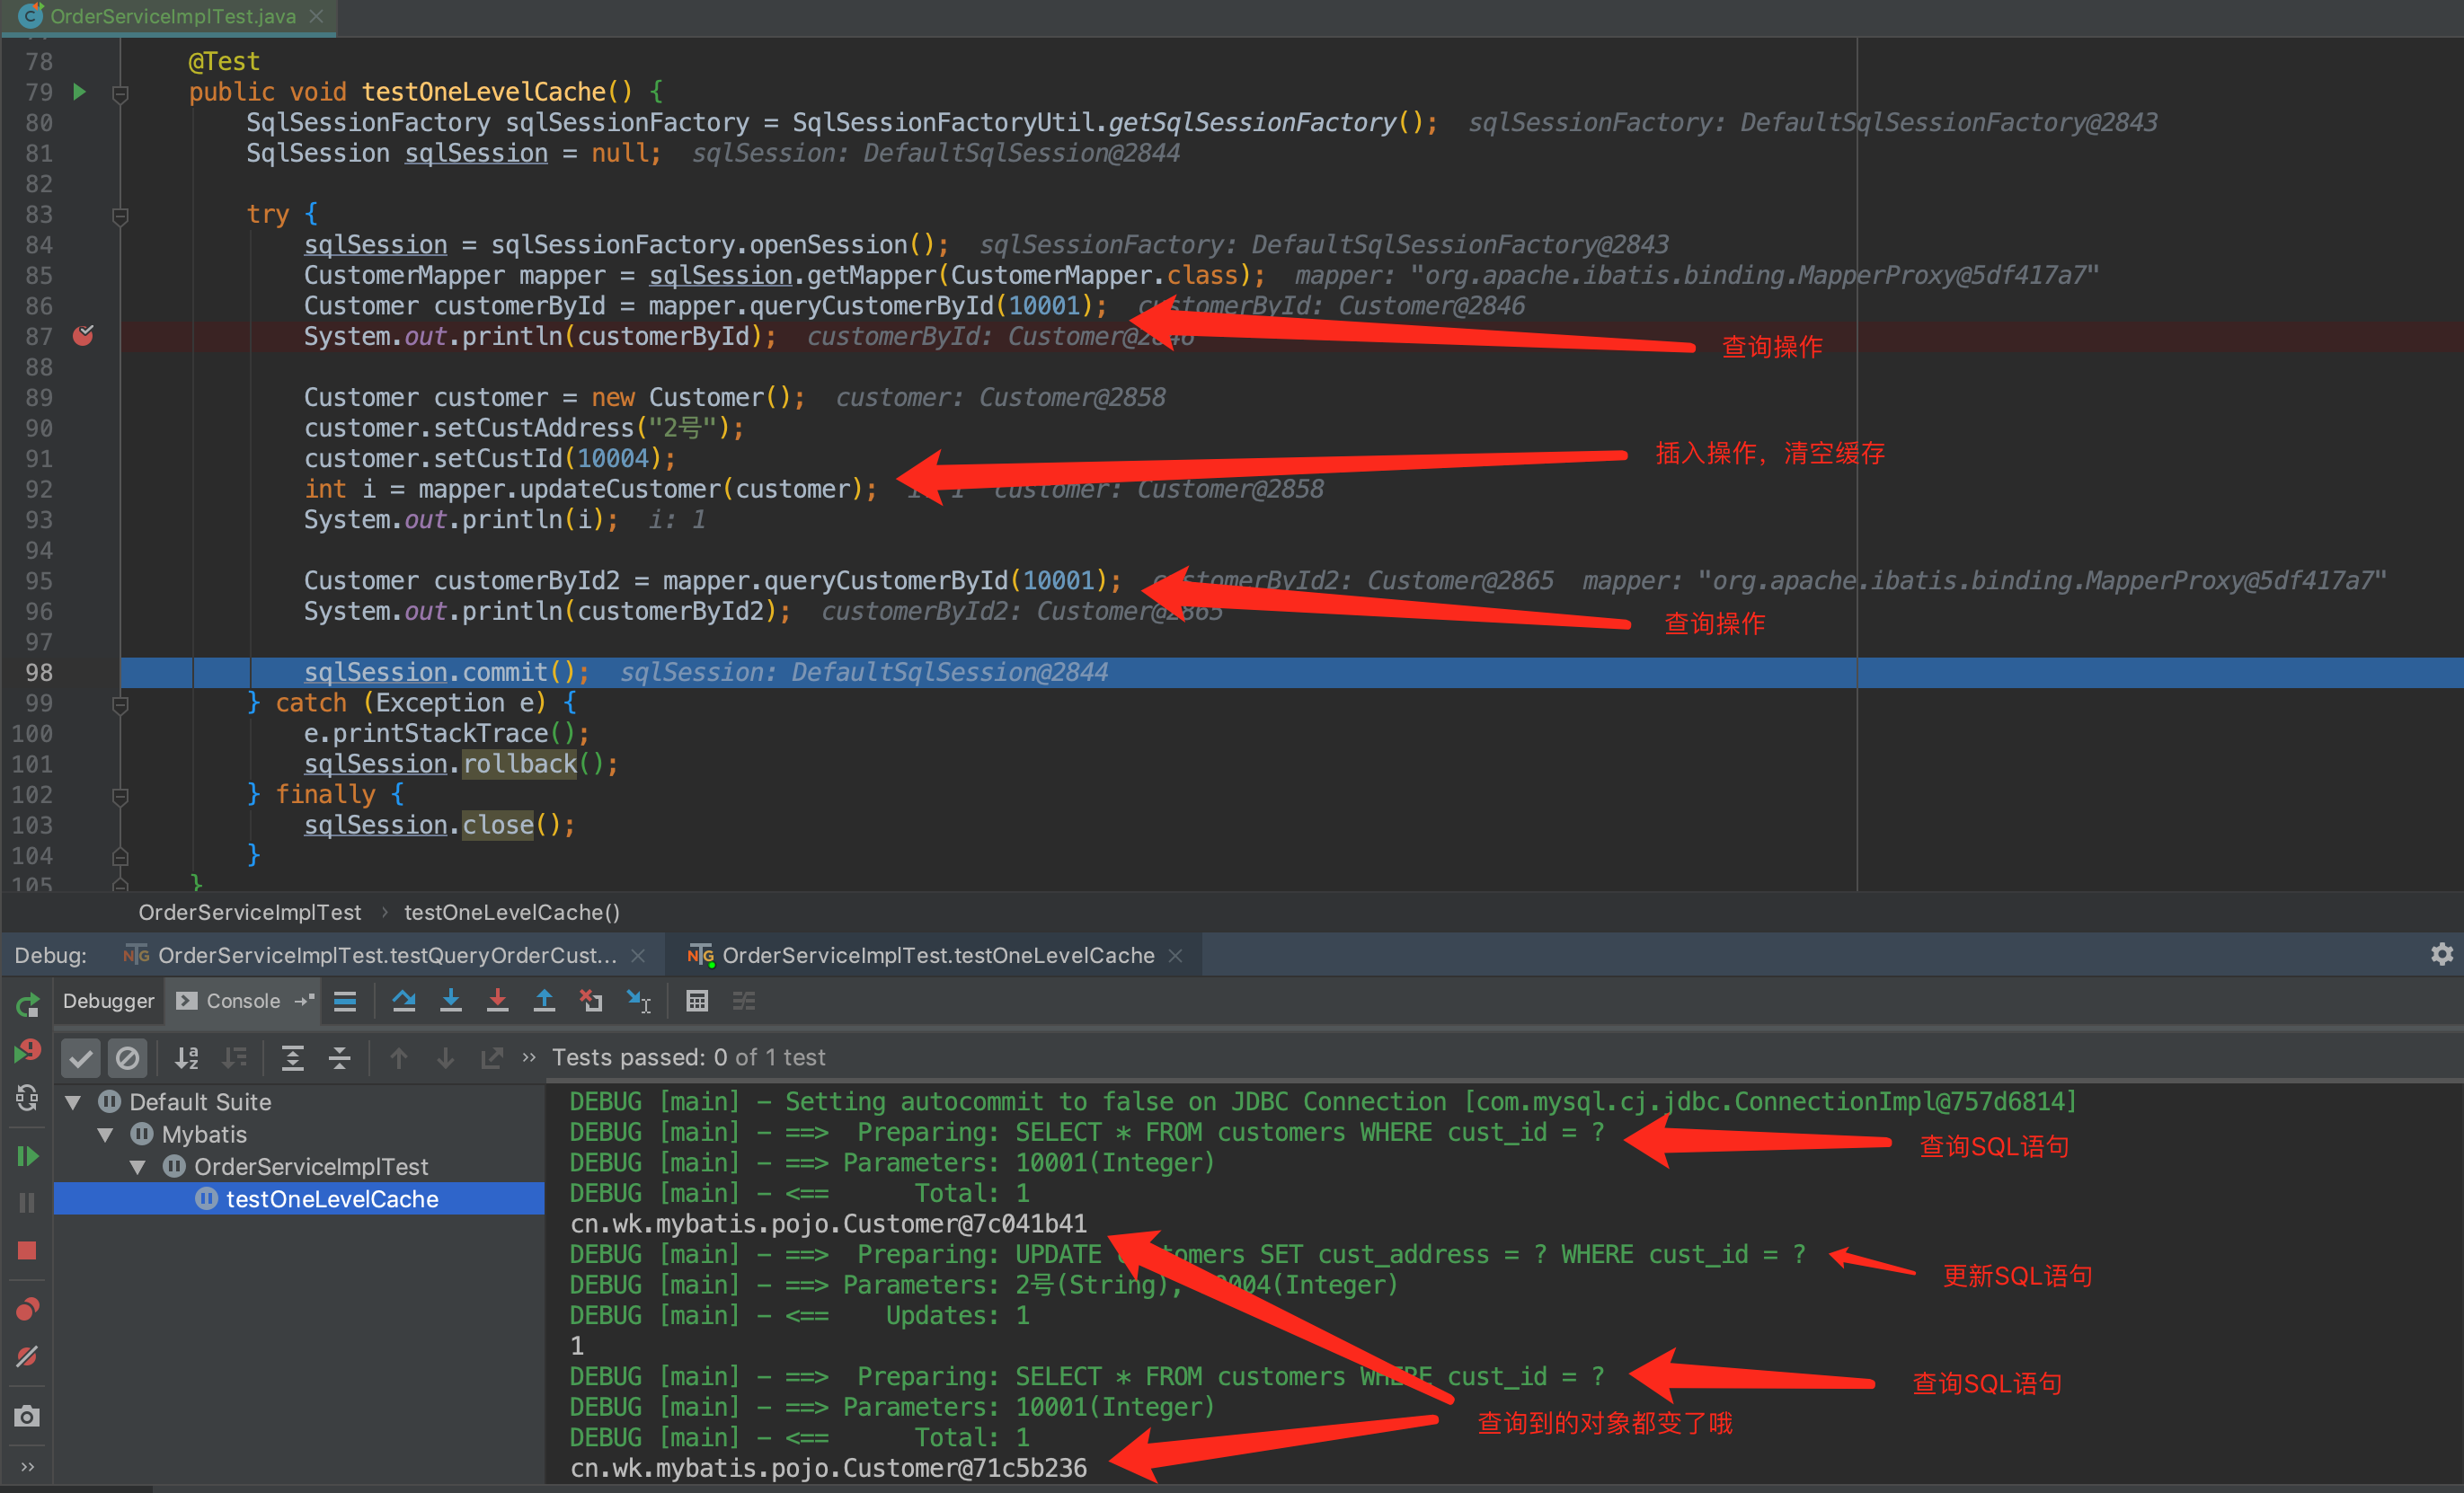Collapse the OrderServiceImplTest tree node
This screenshot has height=1493, width=2464.
point(138,1167)
